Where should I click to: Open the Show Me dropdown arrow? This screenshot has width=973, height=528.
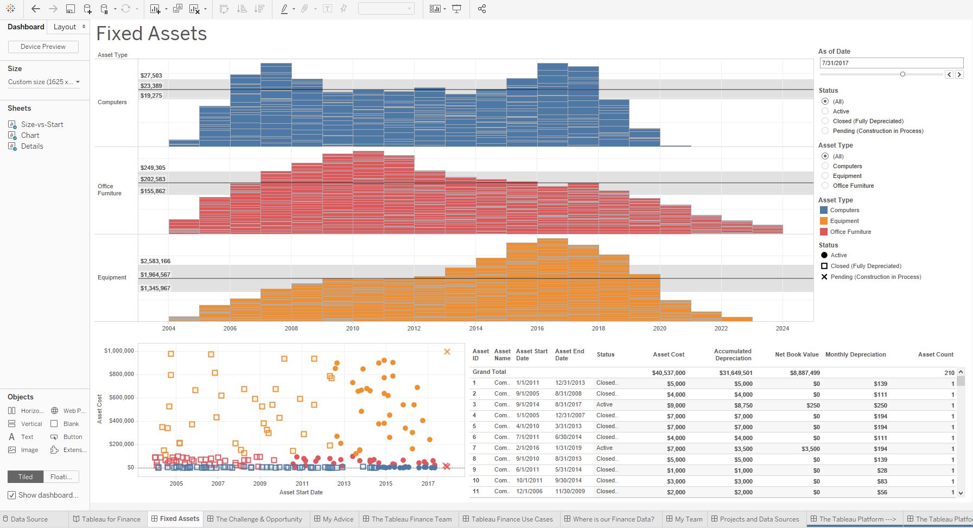444,9
